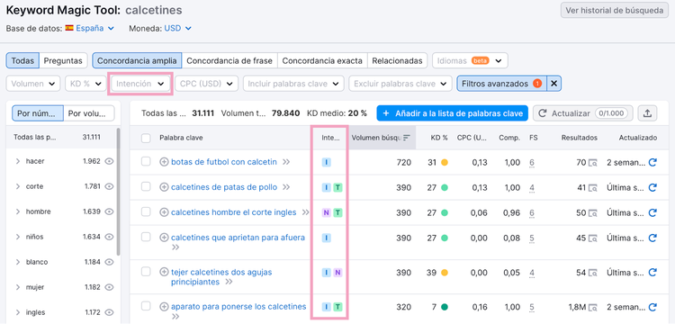View SERP results icon for 41 results
The image size is (675, 324).
pos(593,187)
